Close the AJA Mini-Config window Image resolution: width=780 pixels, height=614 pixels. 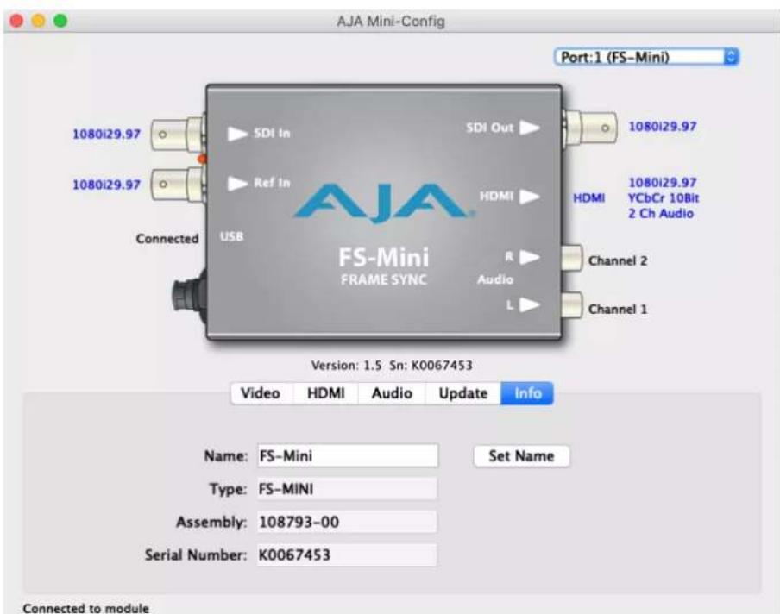pos(17,21)
